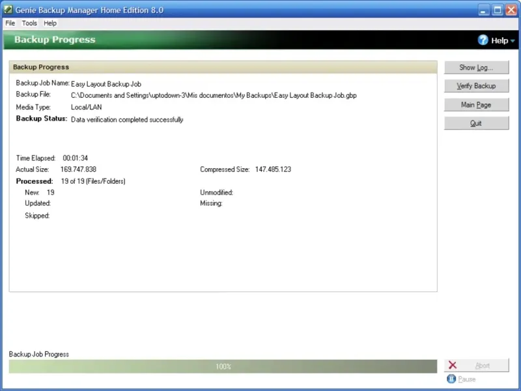Click the red X Abort icon
Viewport: 521px width, 391px height.
(x=453, y=365)
